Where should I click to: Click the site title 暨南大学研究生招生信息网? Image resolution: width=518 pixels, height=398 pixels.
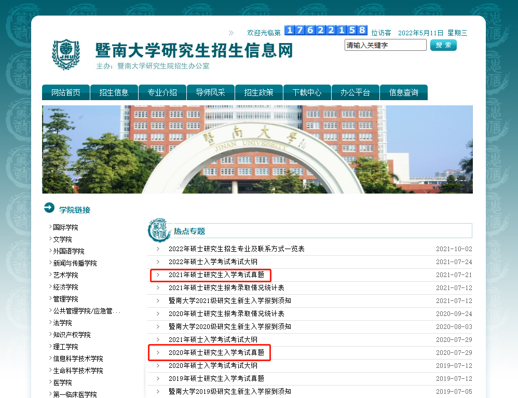[x=194, y=50]
